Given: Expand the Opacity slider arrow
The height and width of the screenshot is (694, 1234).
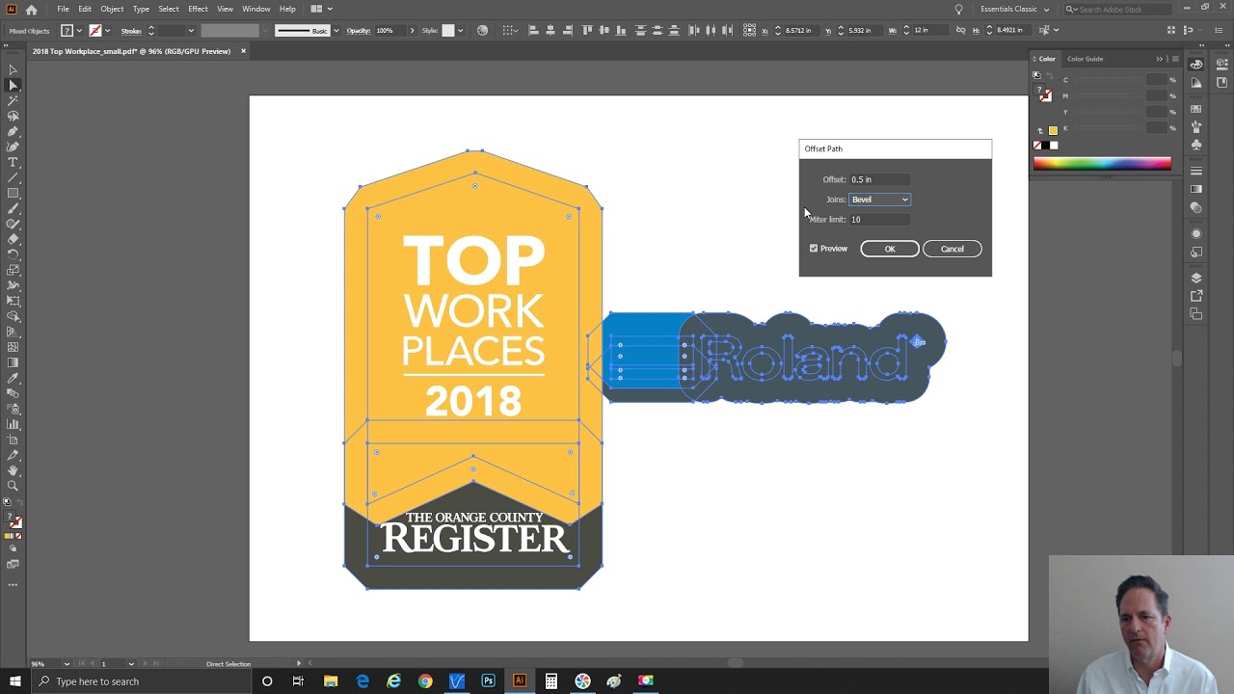Looking at the screenshot, I should [412, 30].
